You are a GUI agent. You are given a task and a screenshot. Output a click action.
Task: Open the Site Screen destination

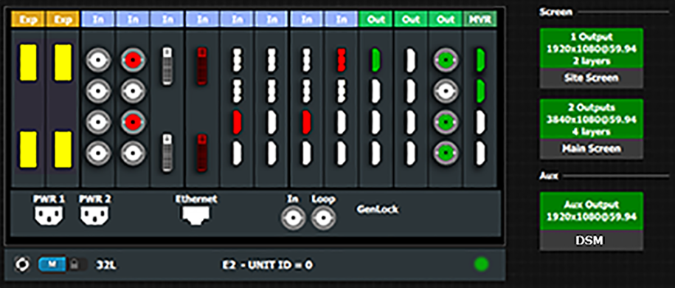592,58
